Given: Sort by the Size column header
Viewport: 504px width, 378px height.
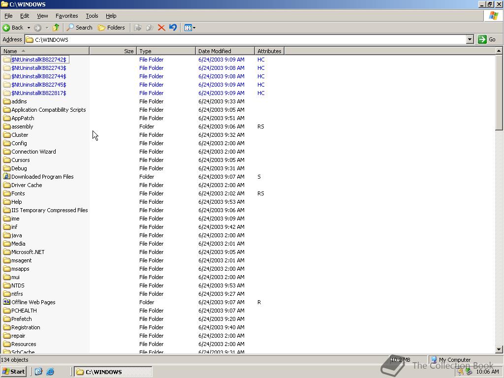Looking at the screenshot, I should click(113, 51).
